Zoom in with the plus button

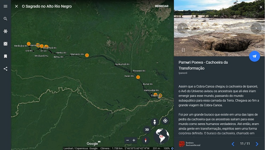tap(134, 140)
